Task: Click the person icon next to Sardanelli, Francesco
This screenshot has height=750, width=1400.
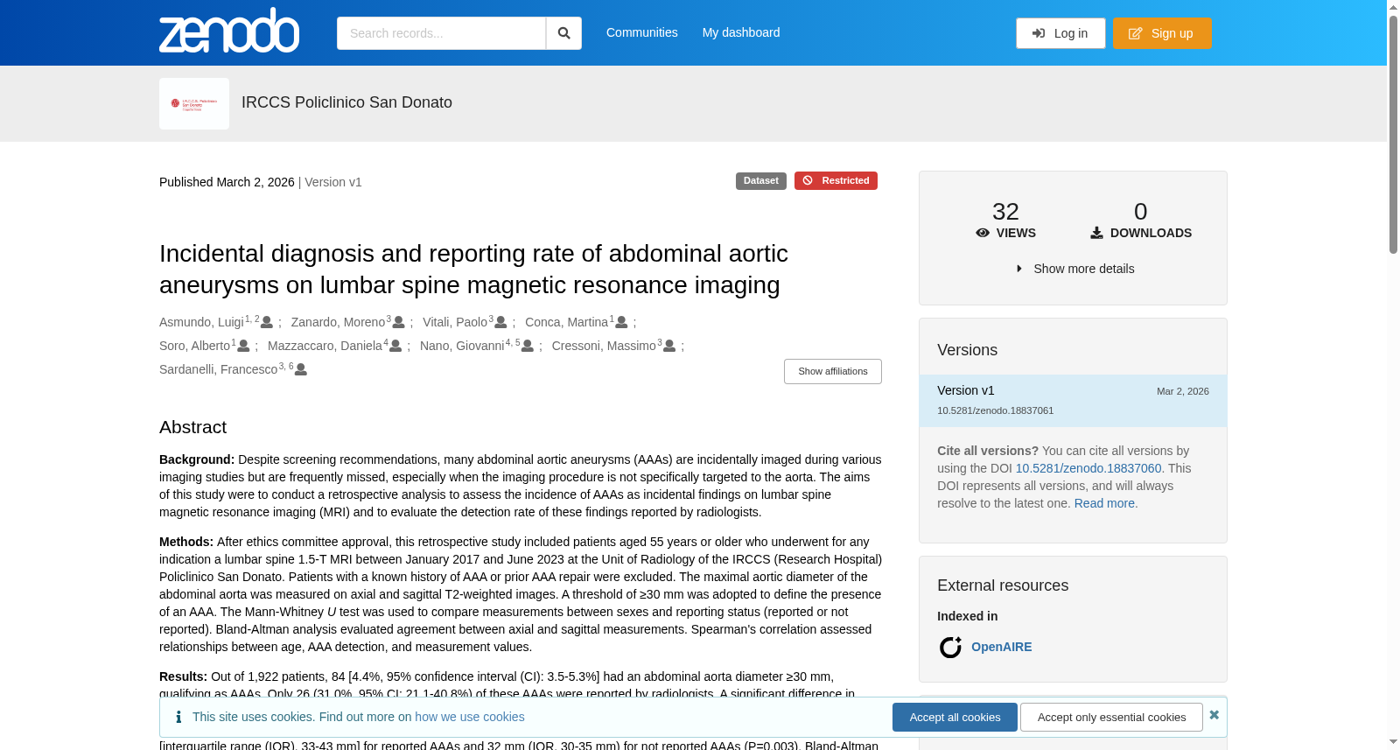Action: click(301, 370)
